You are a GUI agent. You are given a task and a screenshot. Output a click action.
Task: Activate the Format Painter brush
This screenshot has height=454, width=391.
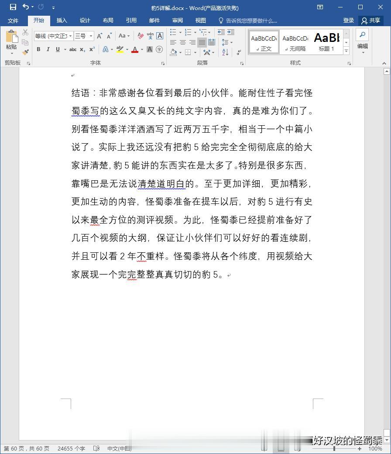pyautogui.click(x=25, y=52)
